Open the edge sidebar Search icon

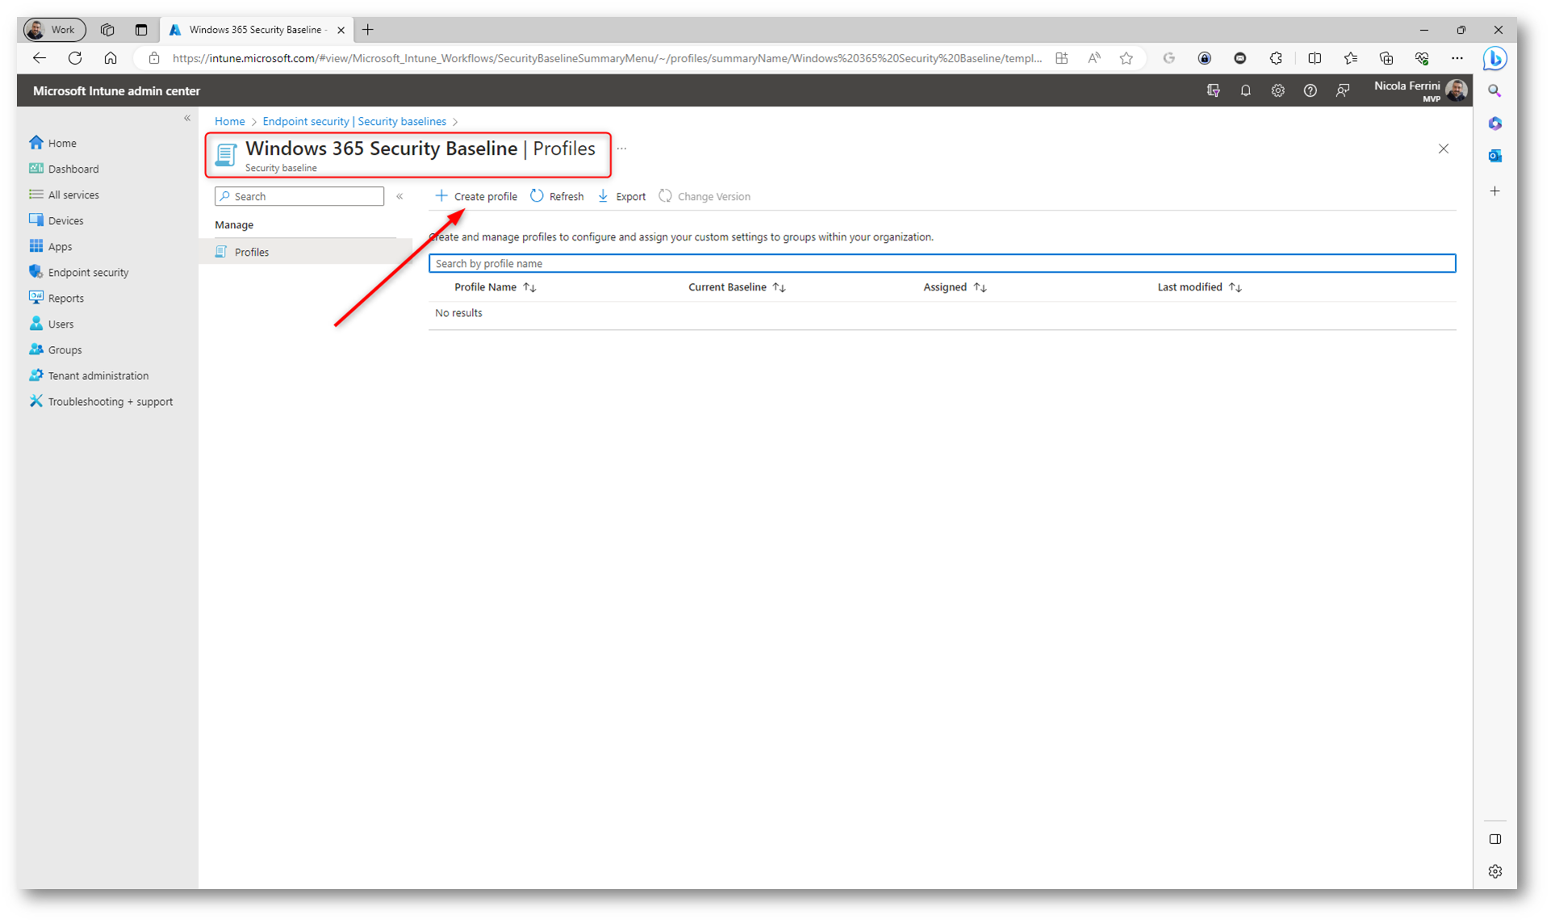coord(1495,91)
